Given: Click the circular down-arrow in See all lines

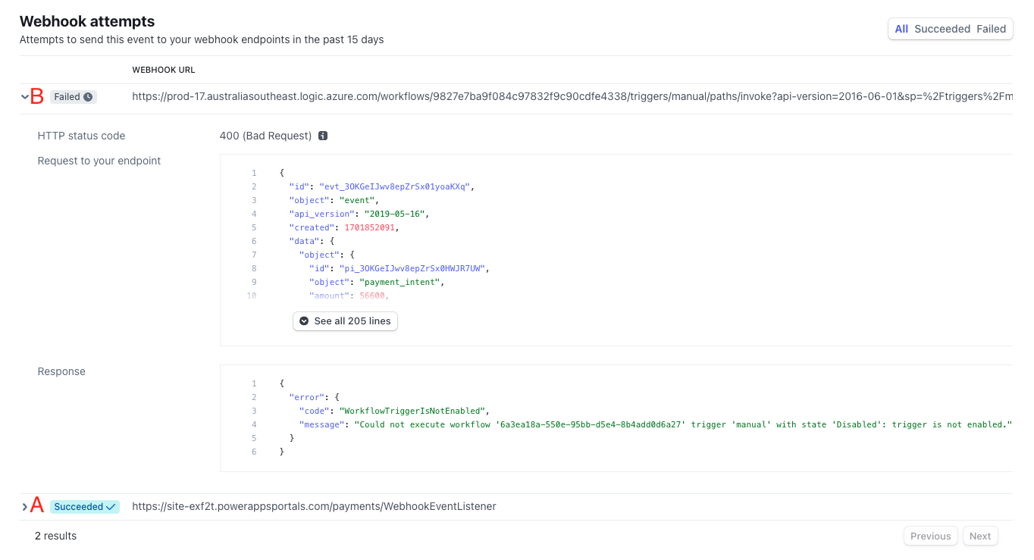Looking at the screenshot, I should click(x=303, y=321).
